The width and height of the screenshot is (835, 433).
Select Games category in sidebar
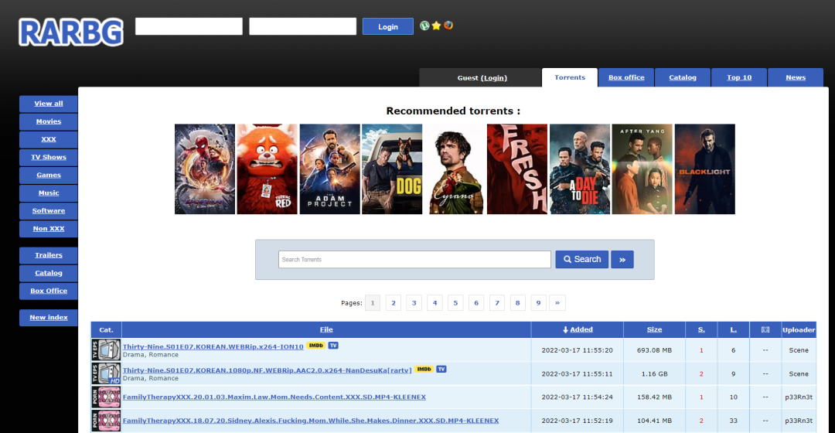pyautogui.click(x=49, y=176)
